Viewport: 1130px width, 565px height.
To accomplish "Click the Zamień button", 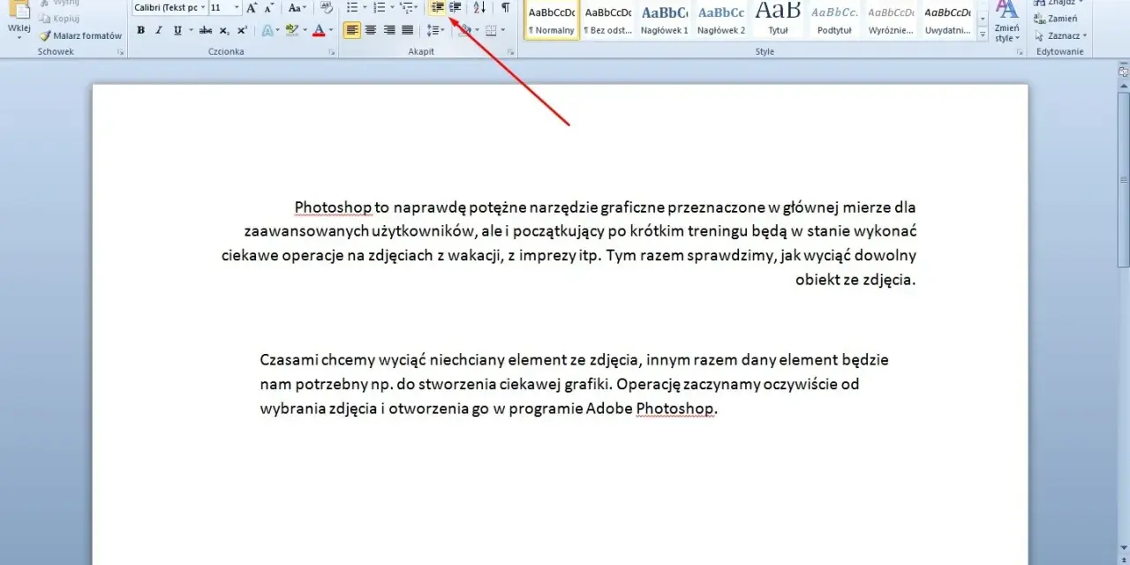I will 1055,19.
